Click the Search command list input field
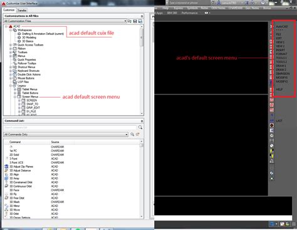 70,127
